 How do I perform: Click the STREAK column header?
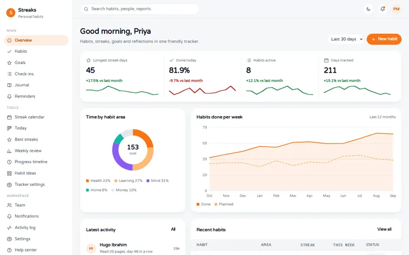click(x=307, y=245)
